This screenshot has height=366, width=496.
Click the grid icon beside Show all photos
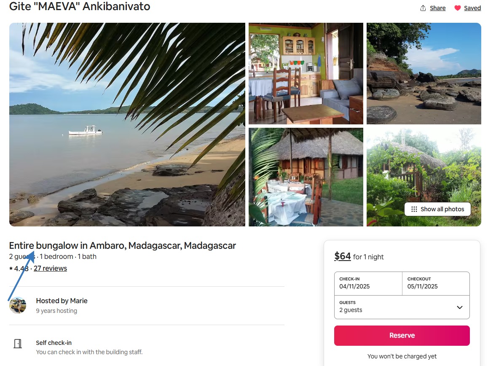[414, 209]
